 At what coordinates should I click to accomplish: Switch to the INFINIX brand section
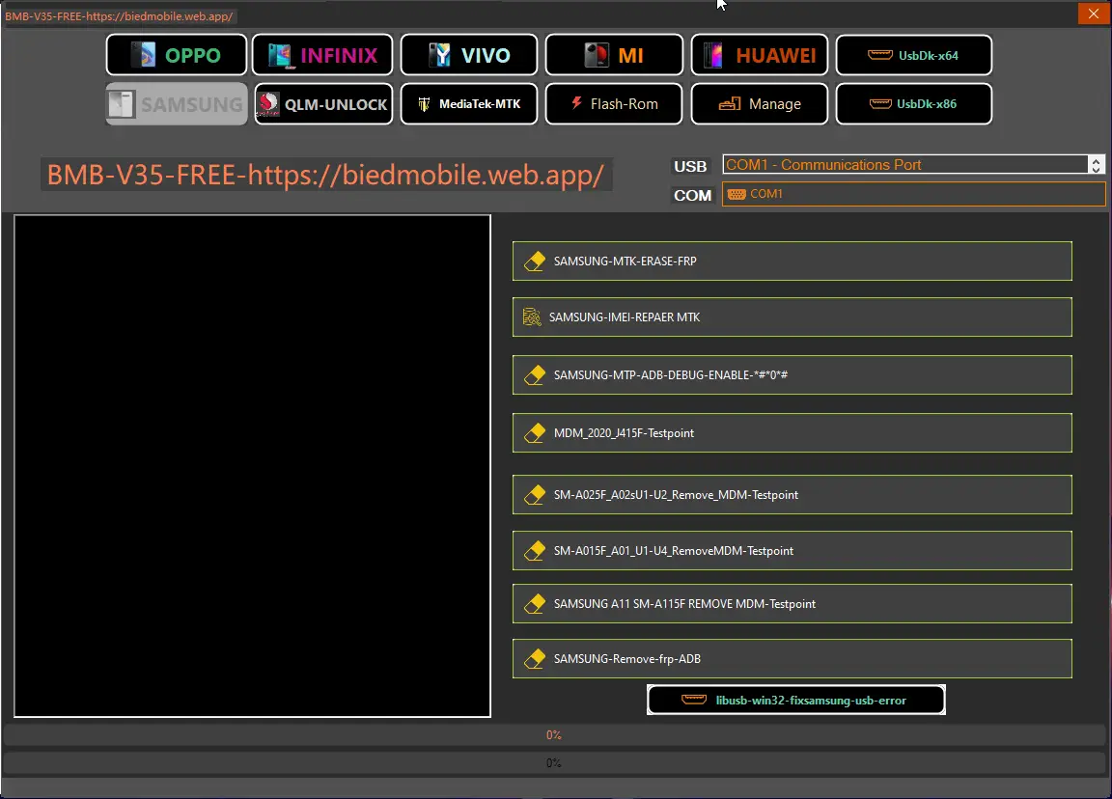coord(322,55)
